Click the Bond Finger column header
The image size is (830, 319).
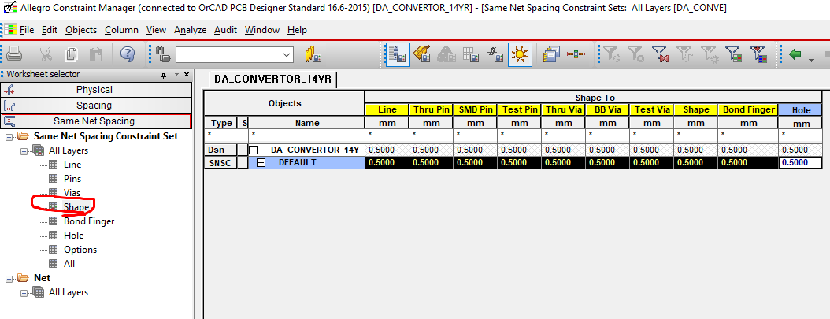748,109
